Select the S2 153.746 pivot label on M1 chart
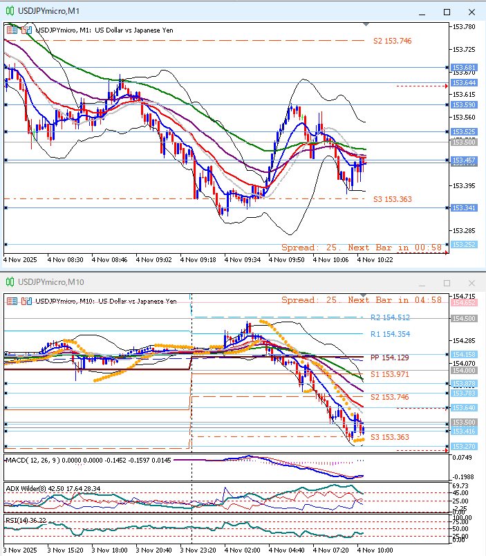The width and height of the screenshot is (486, 556). click(392, 41)
